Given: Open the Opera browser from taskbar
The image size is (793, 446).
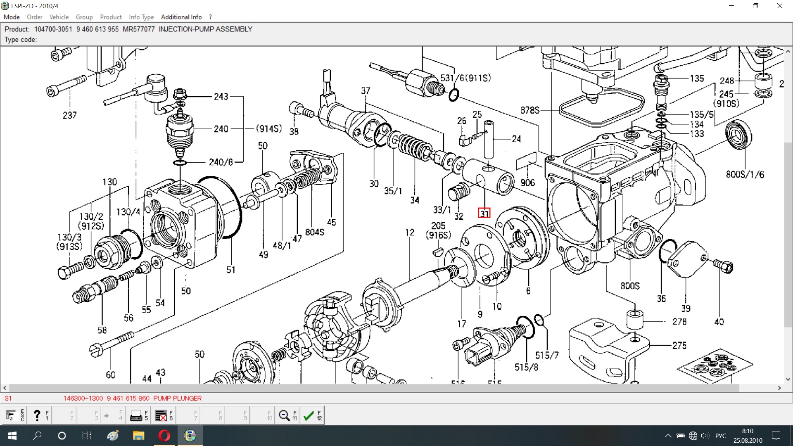Looking at the screenshot, I should (x=164, y=436).
